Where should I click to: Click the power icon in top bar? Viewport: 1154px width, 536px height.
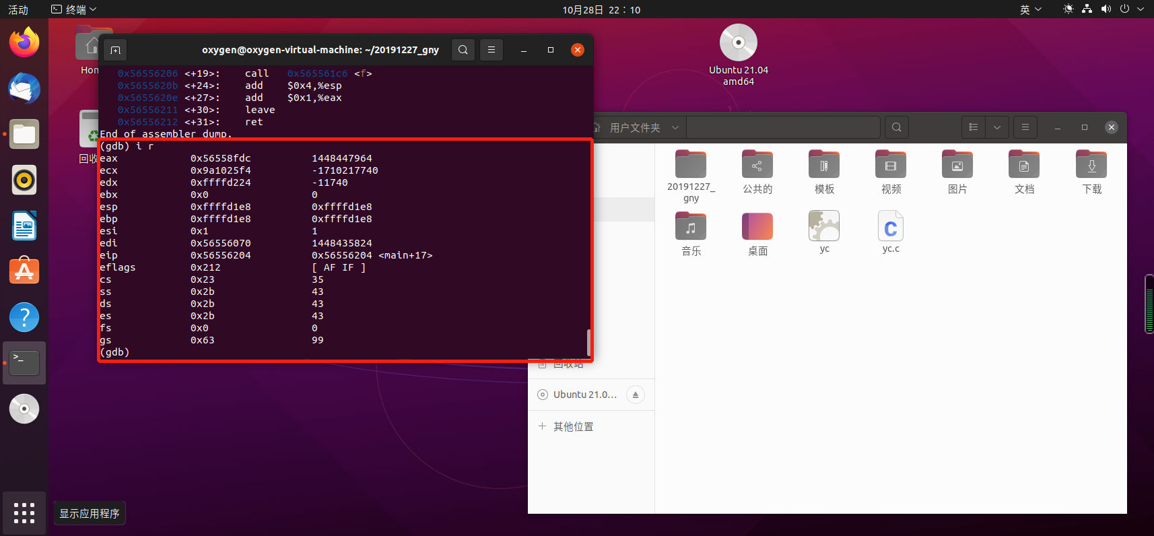[1124, 9]
